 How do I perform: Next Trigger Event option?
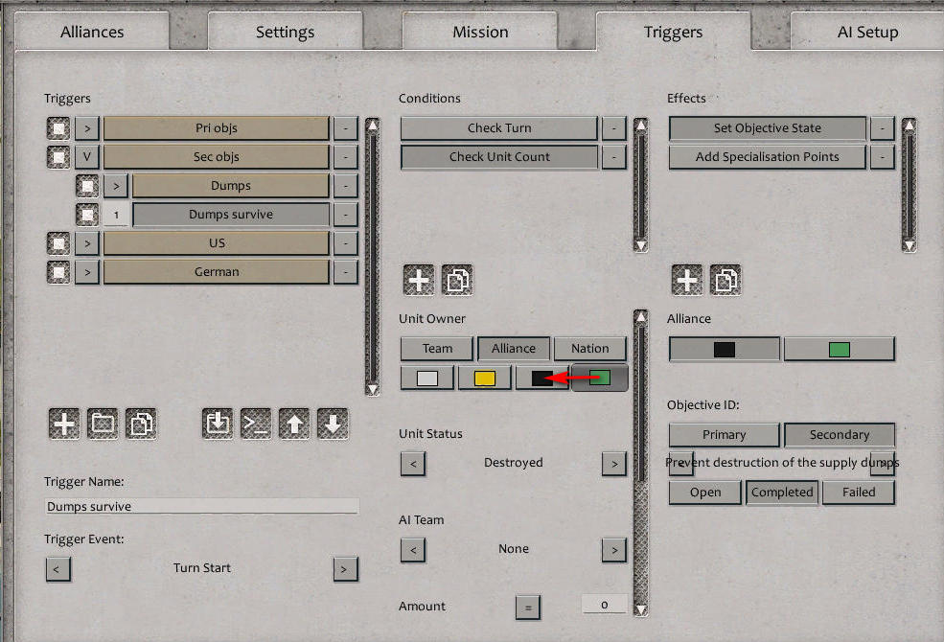point(346,569)
